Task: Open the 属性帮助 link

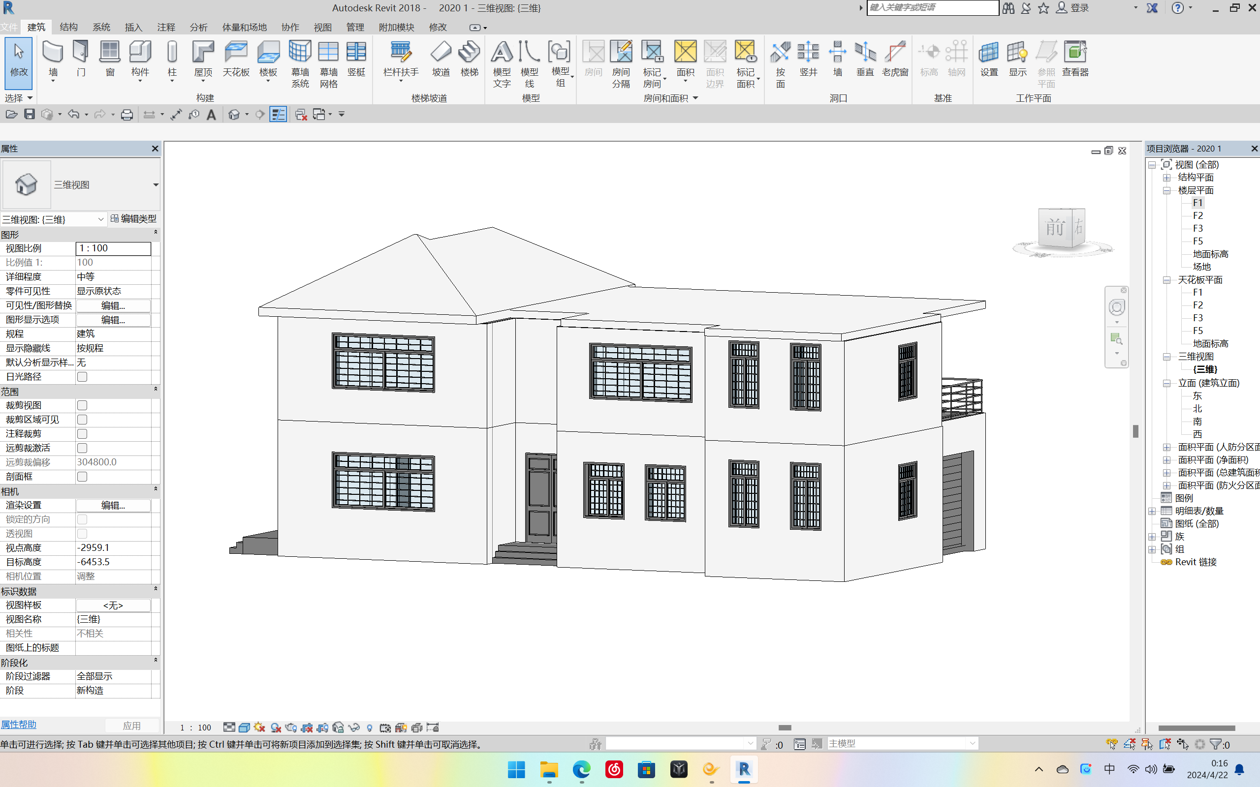Action: [x=19, y=725]
